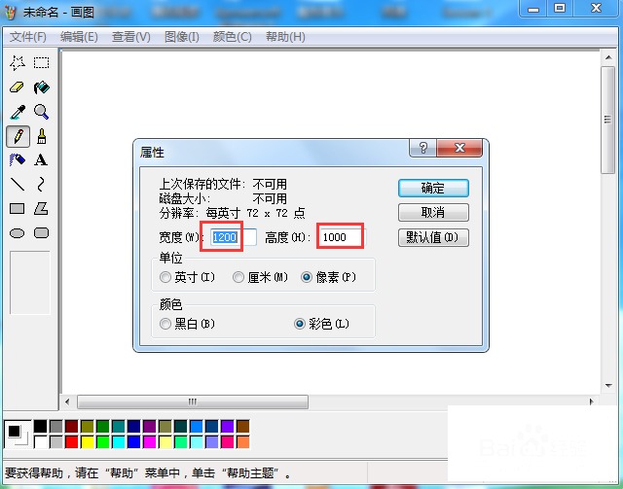
Task: Confirm with the 确定 button
Action: (433, 189)
